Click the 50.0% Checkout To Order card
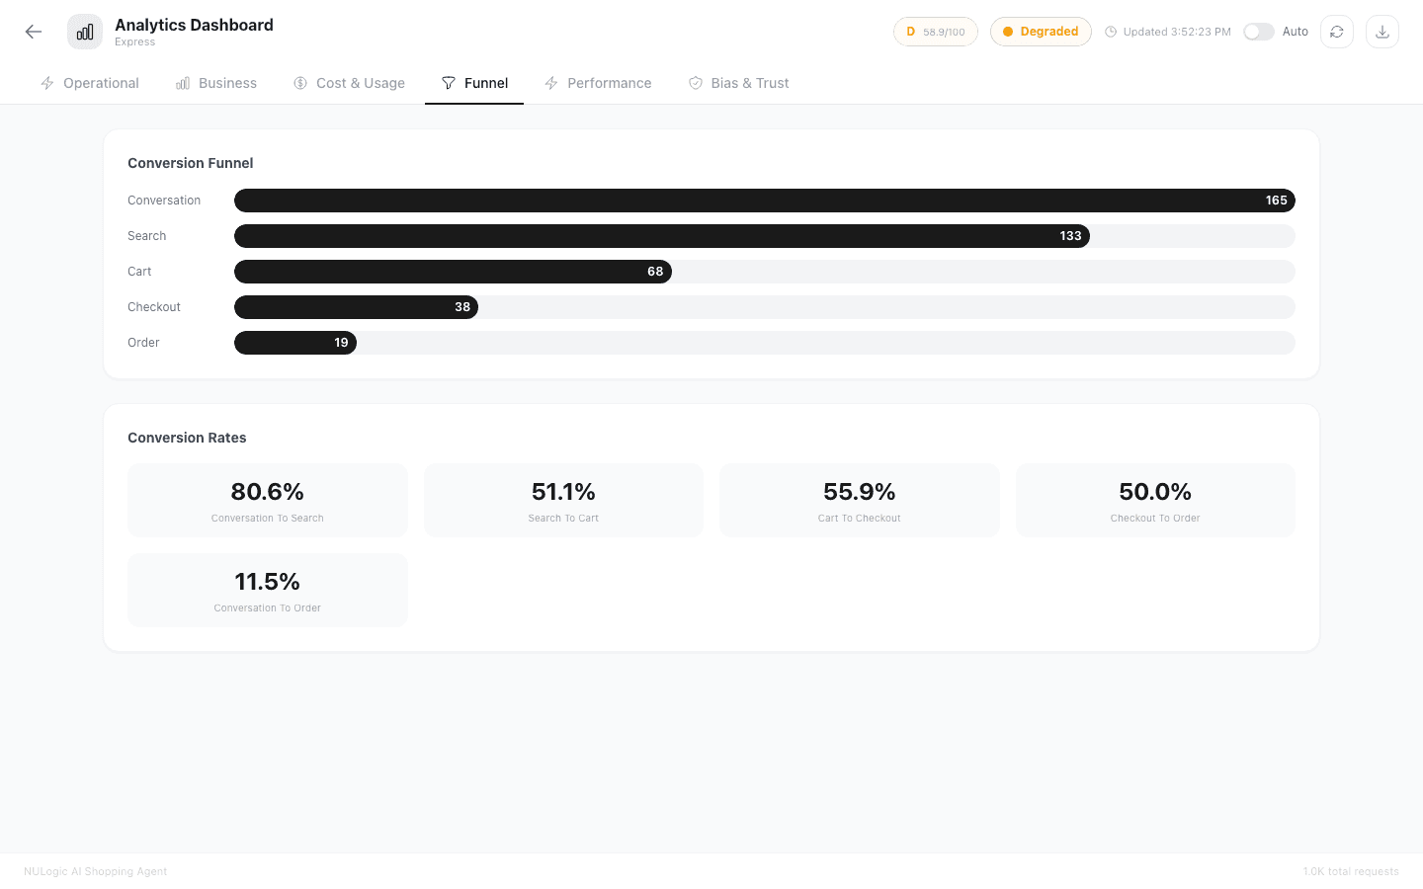The image size is (1423, 889). 1154,501
